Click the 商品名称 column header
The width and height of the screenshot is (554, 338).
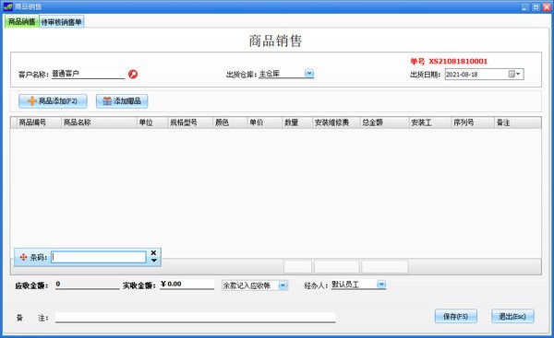click(x=99, y=122)
